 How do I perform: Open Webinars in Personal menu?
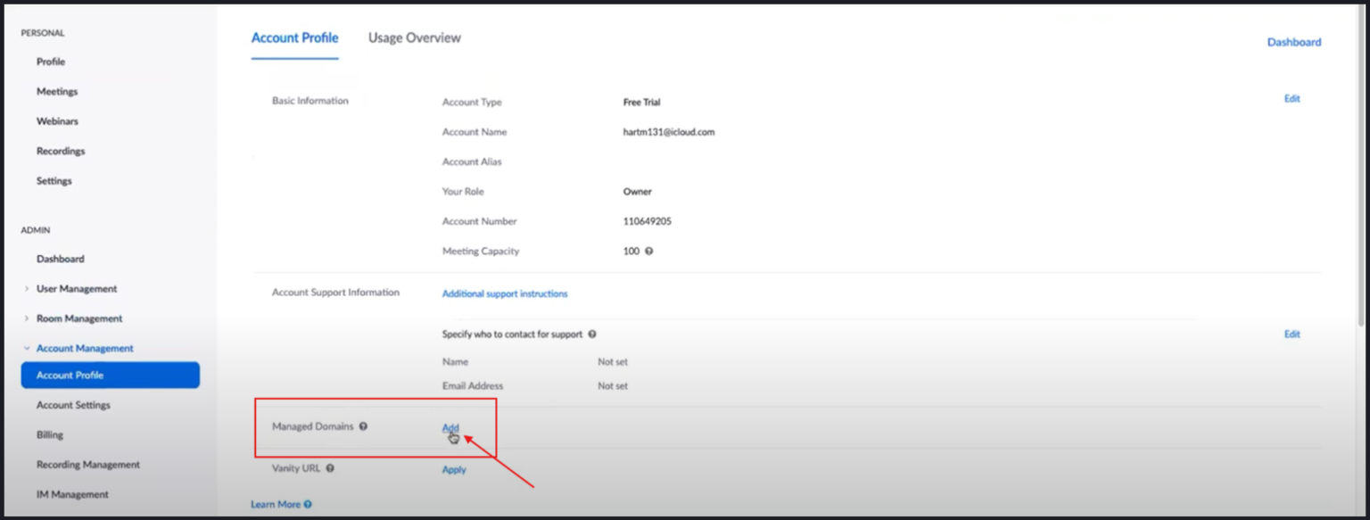[x=57, y=121]
